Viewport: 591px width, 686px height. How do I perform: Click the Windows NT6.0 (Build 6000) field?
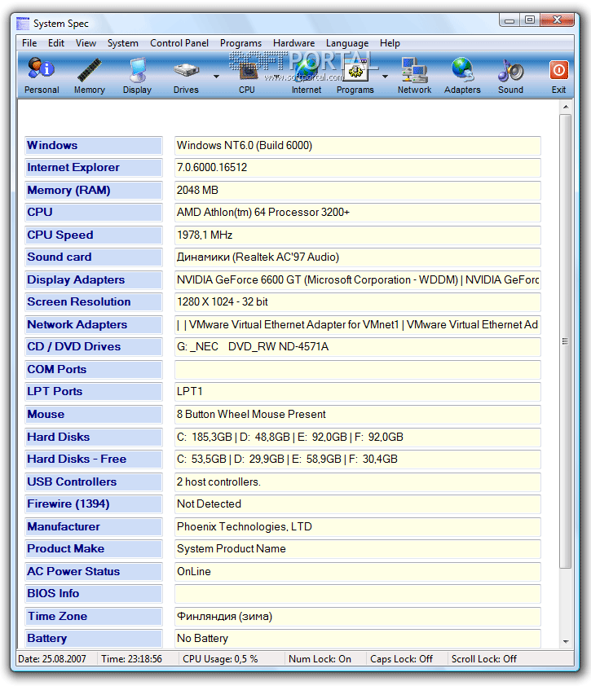[358, 145]
